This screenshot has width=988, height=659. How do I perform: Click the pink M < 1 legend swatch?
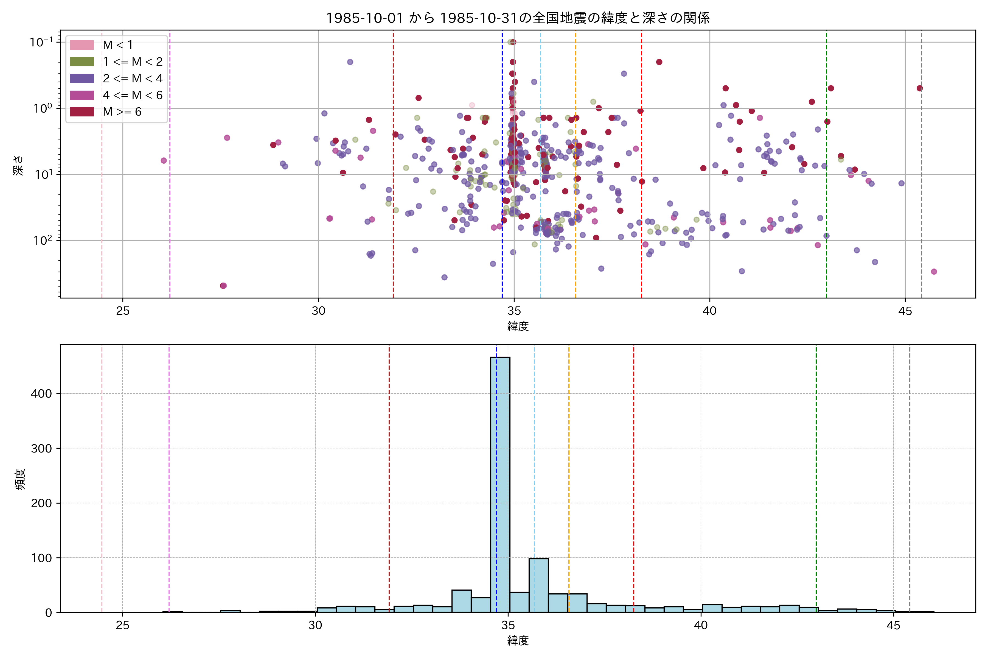[82, 45]
